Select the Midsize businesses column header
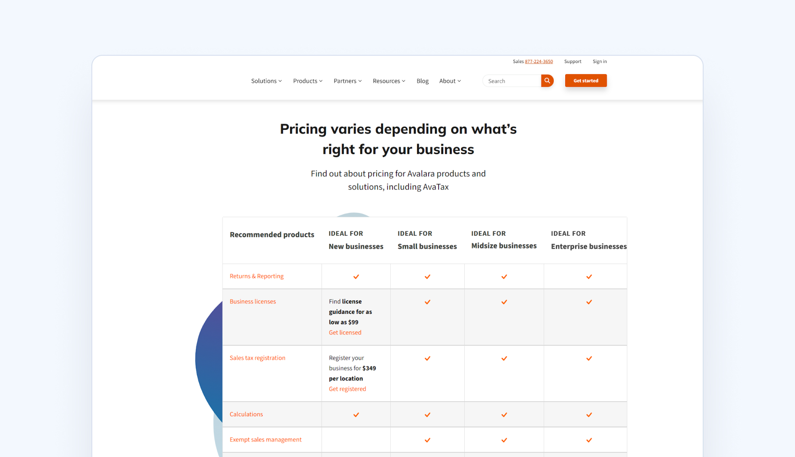Viewport: 795px width, 457px height. click(x=504, y=239)
